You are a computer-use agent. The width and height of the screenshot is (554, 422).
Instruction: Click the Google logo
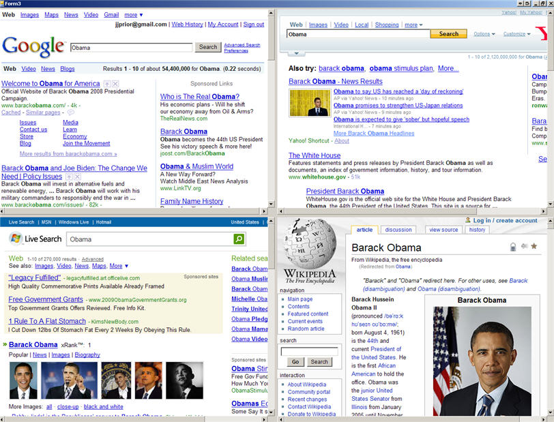(33, 46)
